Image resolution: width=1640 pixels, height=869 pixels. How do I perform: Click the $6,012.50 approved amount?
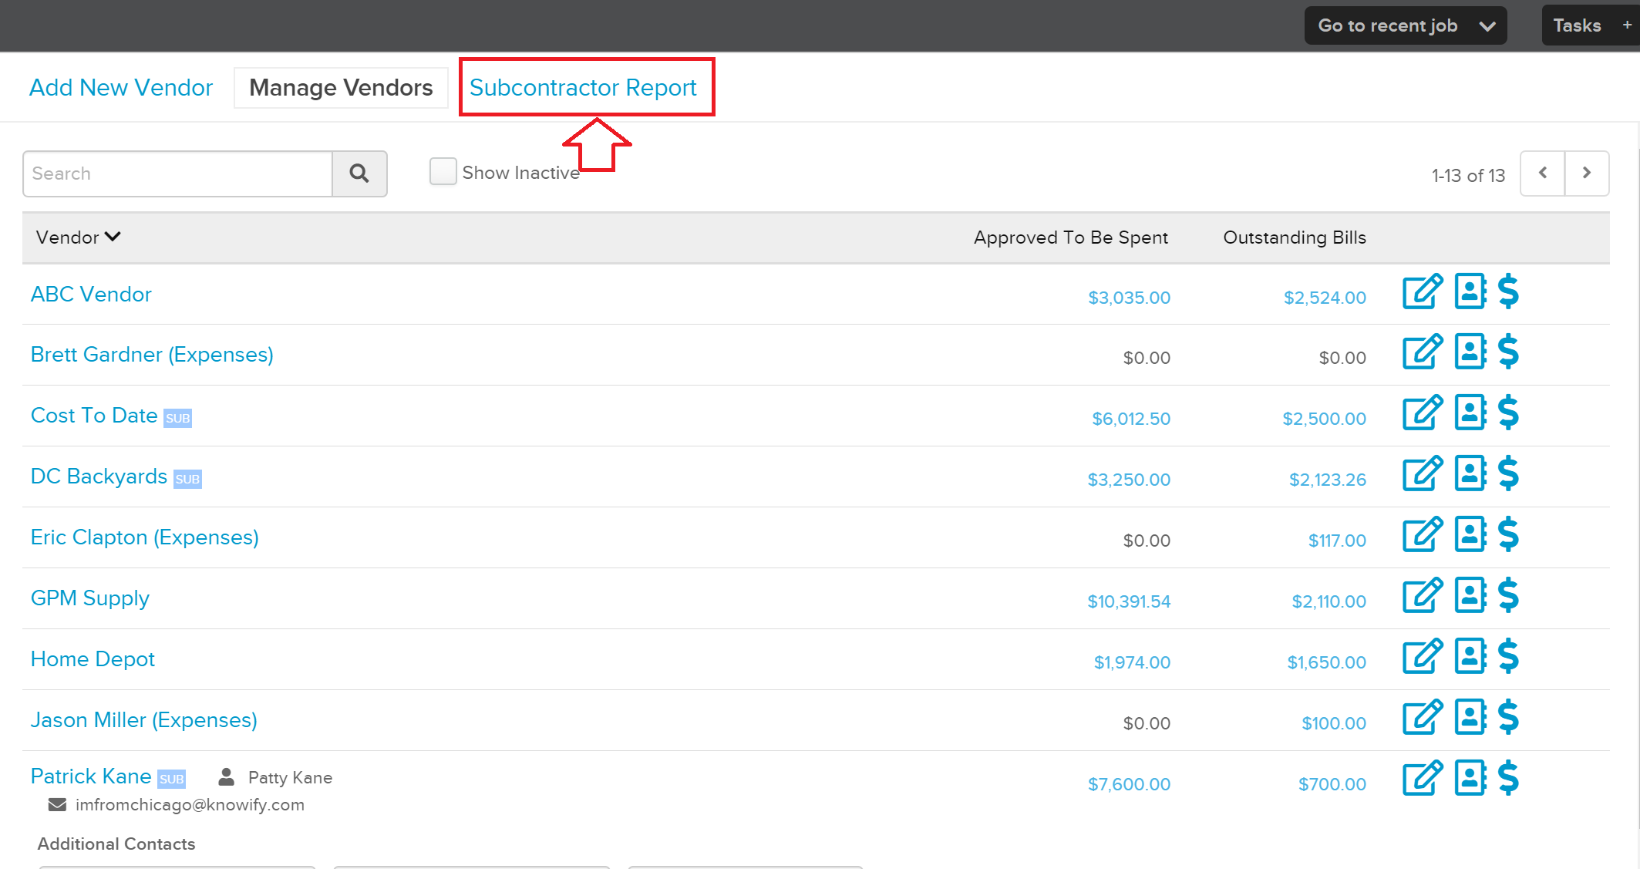click(x=1131, y=419)
